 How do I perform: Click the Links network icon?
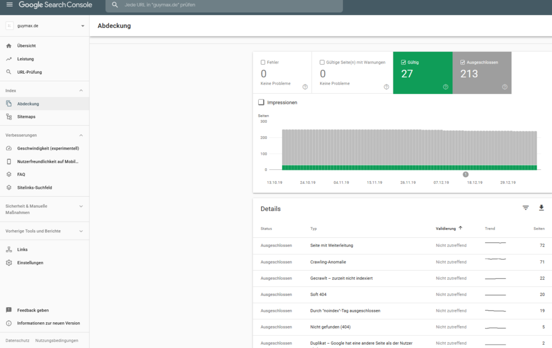pyautogui.click(x=9, y=250)
